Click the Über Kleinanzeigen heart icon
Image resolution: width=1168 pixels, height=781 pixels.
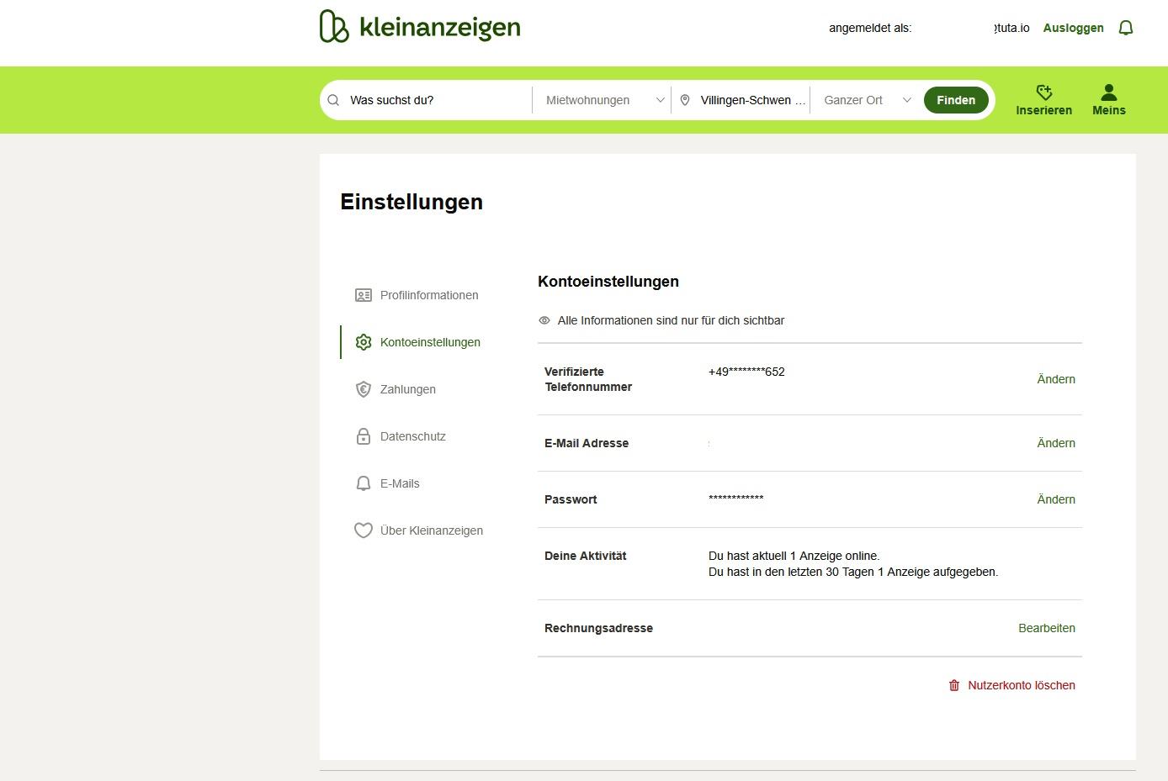tap(364, 530)
